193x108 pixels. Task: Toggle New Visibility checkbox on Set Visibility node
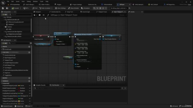(63, 42)
